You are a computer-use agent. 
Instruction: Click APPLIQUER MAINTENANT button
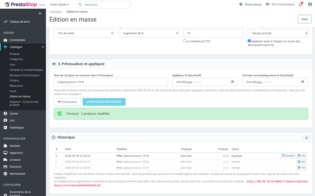104,102
